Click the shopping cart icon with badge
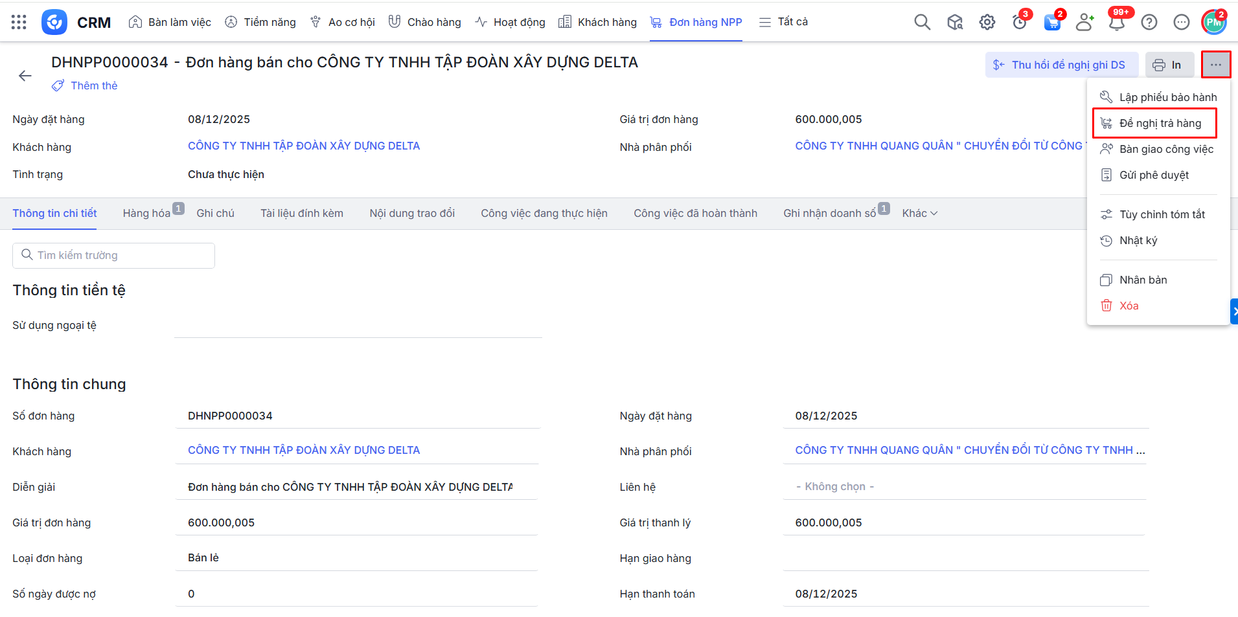 click(1052, 22)
